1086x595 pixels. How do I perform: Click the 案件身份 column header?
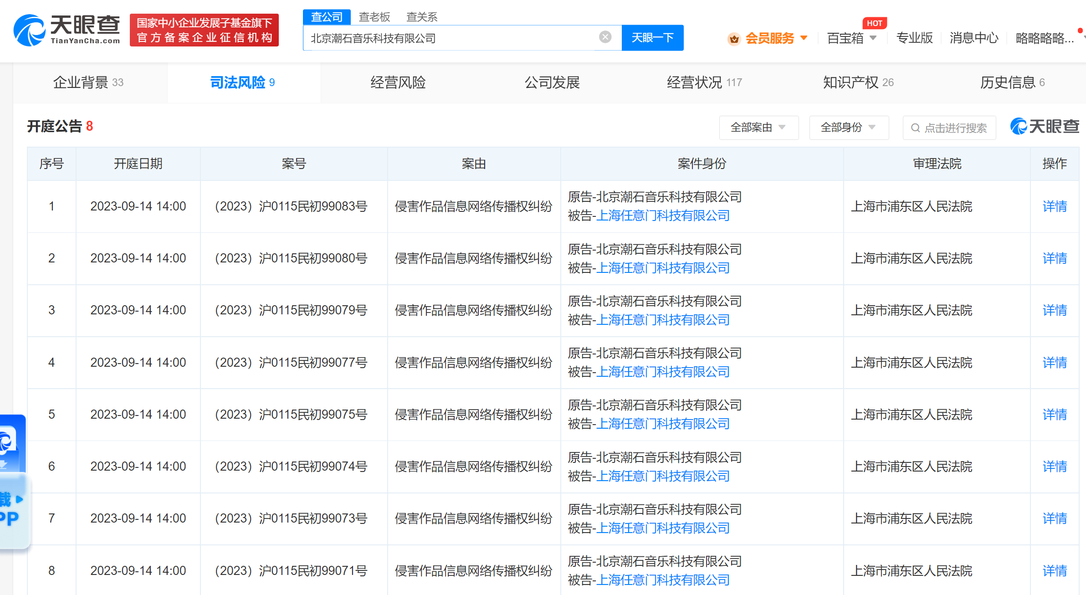click(702, 164)
